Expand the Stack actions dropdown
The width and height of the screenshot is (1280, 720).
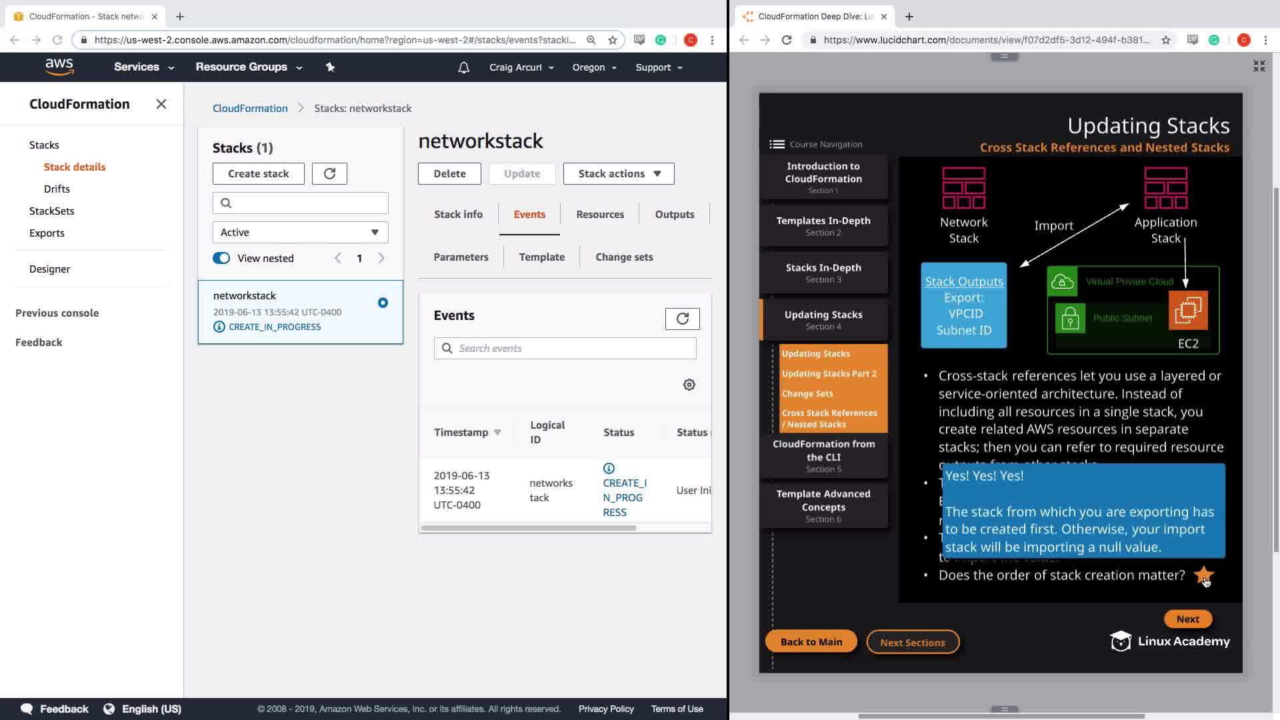(x=618, y=173)
